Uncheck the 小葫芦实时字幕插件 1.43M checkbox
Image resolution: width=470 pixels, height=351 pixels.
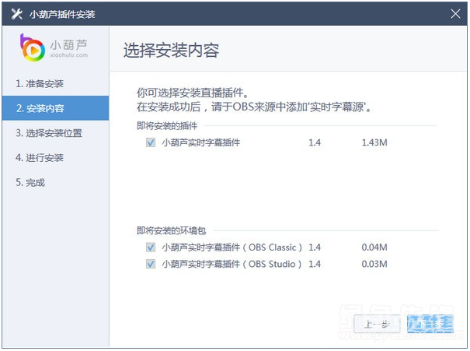151,142
